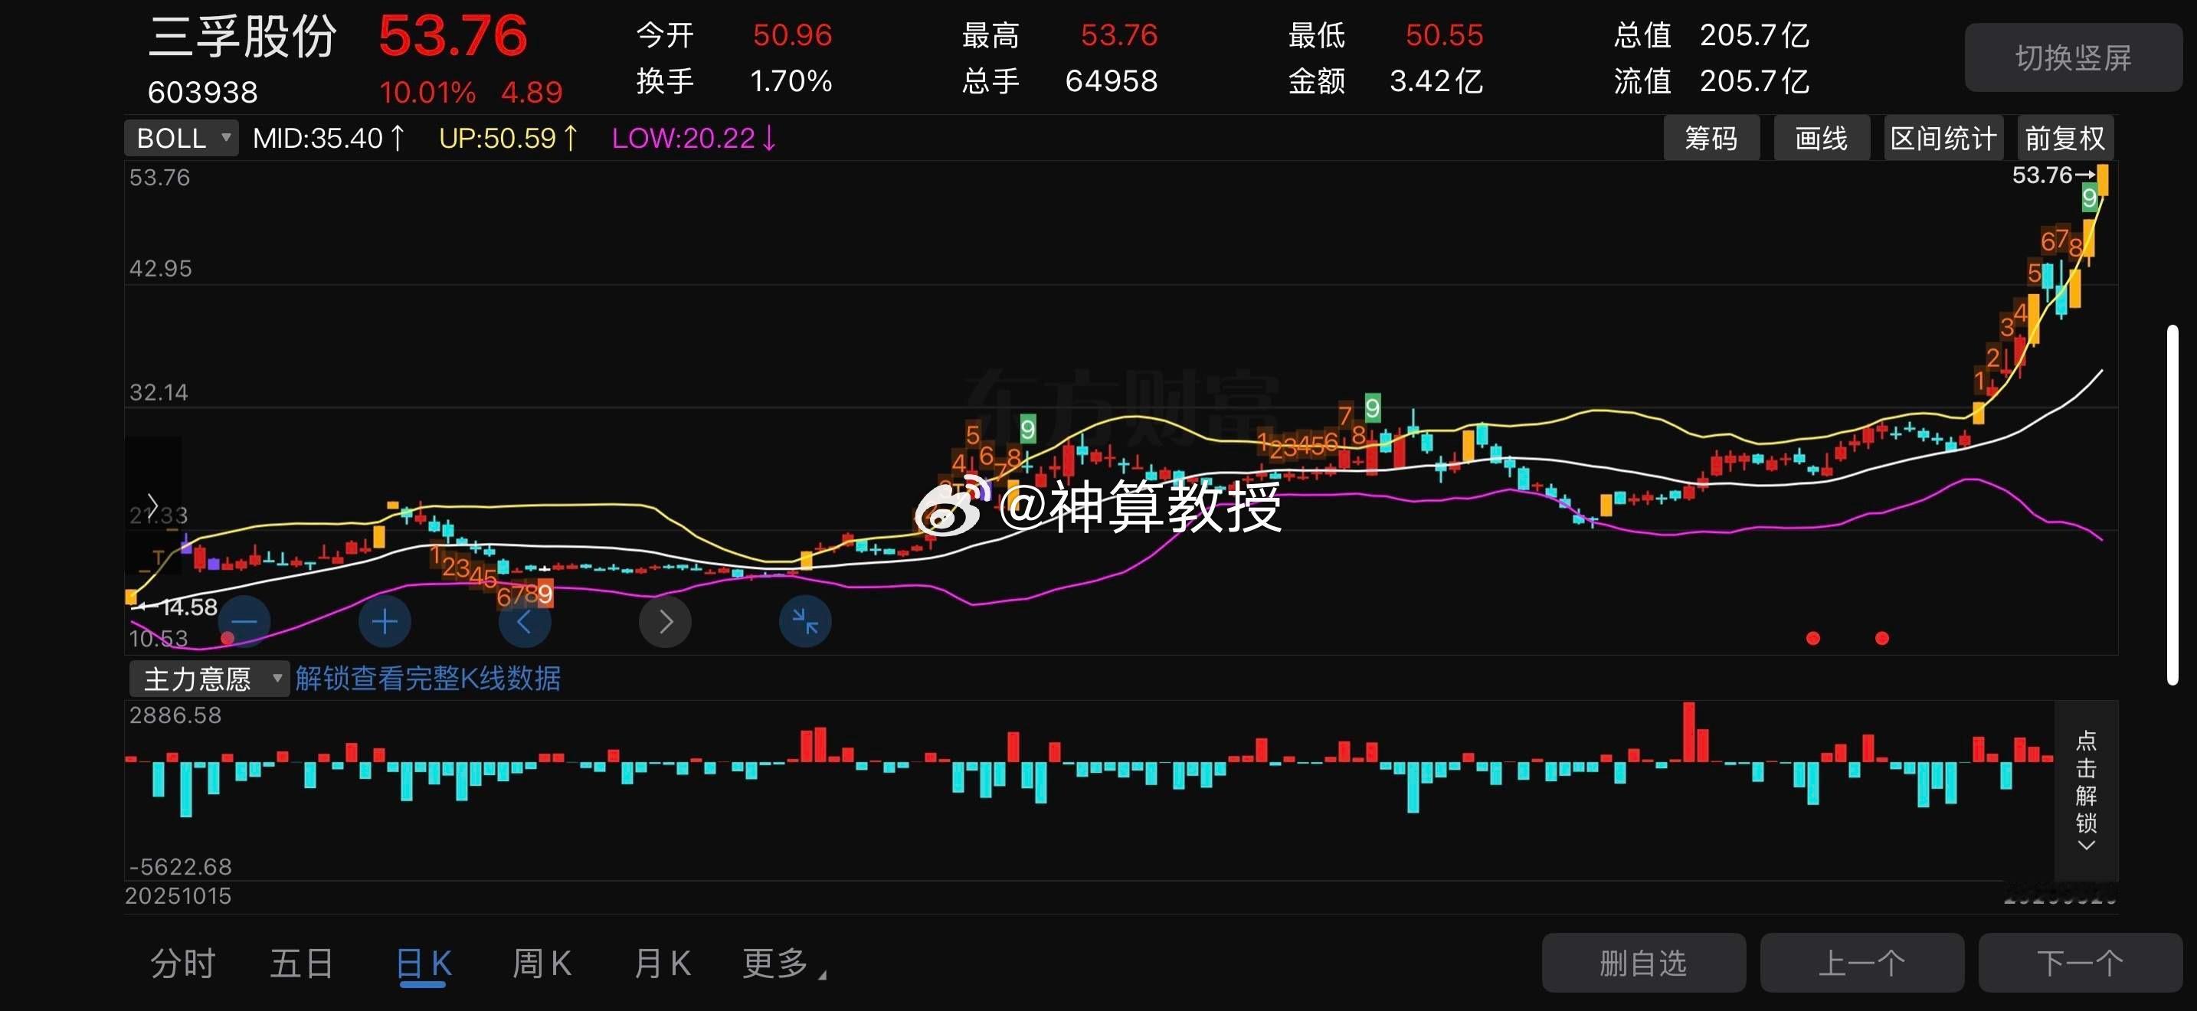Open the 主力意愿 indicator dropdown
This screenshot has height=1011, width=2197.
click(x=210, y=679)
